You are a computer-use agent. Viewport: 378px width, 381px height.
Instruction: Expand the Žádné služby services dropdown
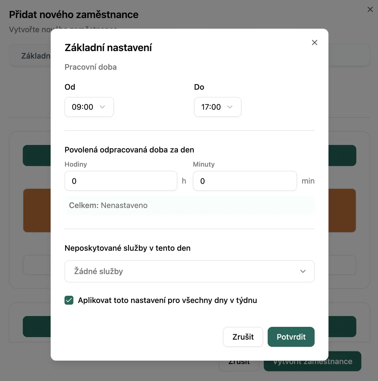189,271
